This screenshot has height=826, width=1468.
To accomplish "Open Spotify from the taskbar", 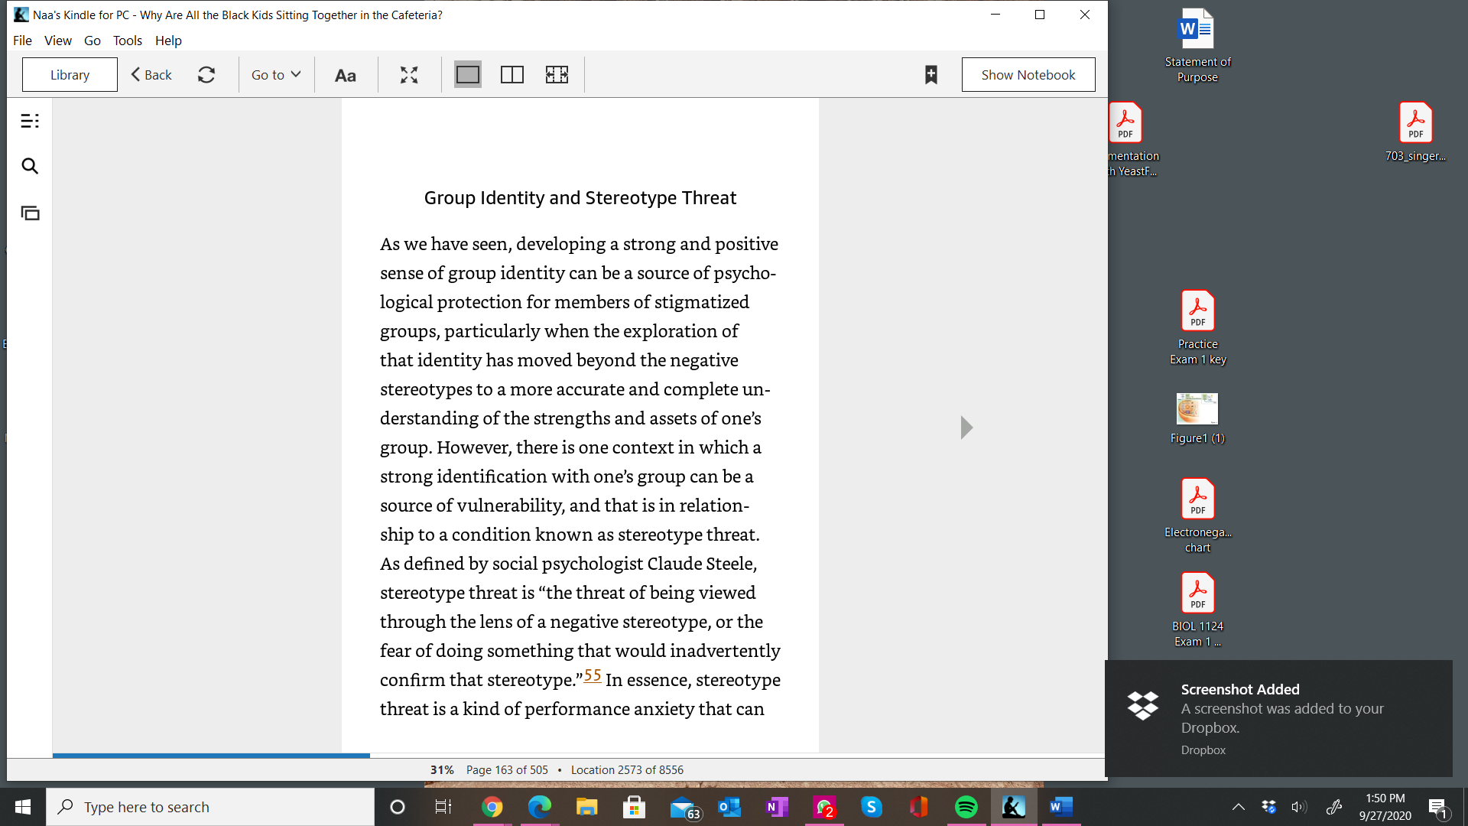I will 966,807.
